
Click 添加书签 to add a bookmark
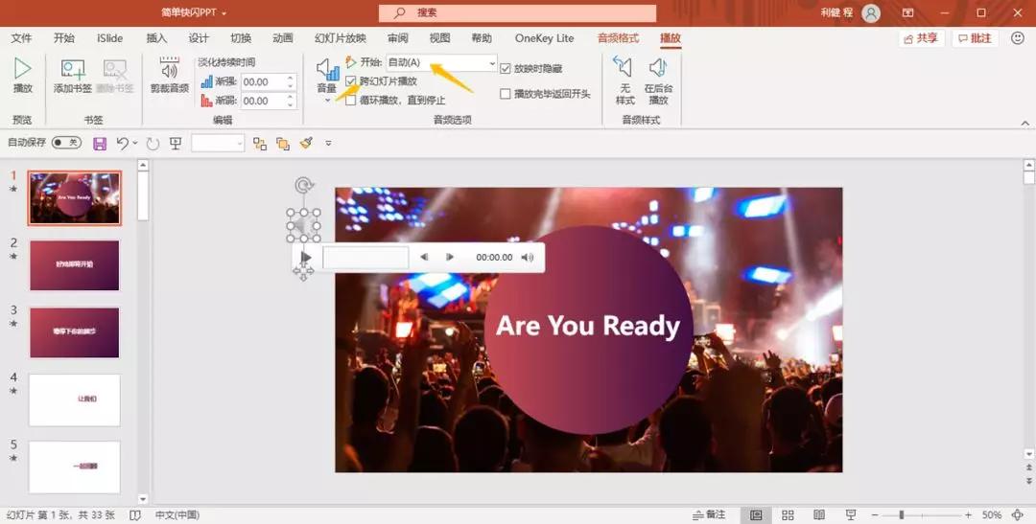click(73, 76)
